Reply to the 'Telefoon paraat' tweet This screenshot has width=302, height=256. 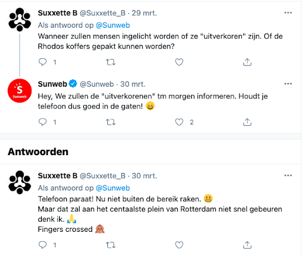pos(42,245)
